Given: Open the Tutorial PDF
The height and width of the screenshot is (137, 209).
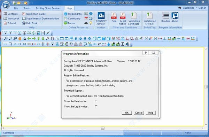Looking at the screenshot, I should 10,23.
